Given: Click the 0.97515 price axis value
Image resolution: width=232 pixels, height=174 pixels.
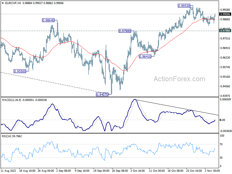Looking at the screenshot, I should (225, 39).
